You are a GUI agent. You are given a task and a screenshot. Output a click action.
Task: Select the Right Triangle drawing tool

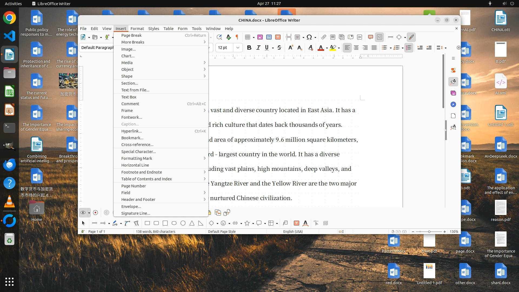[x=201, y=223]
